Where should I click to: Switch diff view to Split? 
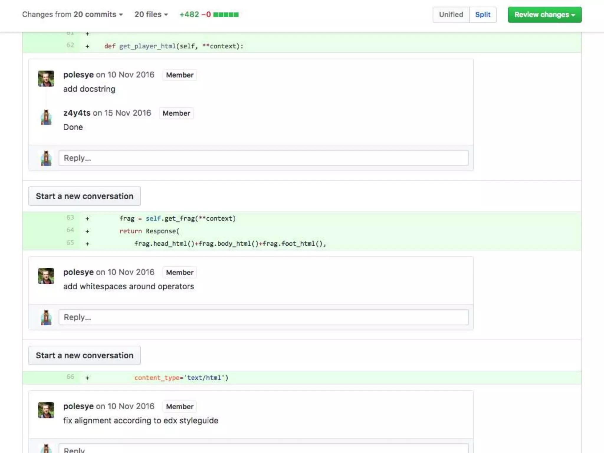[482, 15]
